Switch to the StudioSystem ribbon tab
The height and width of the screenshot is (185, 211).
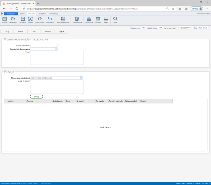(11, 14)
